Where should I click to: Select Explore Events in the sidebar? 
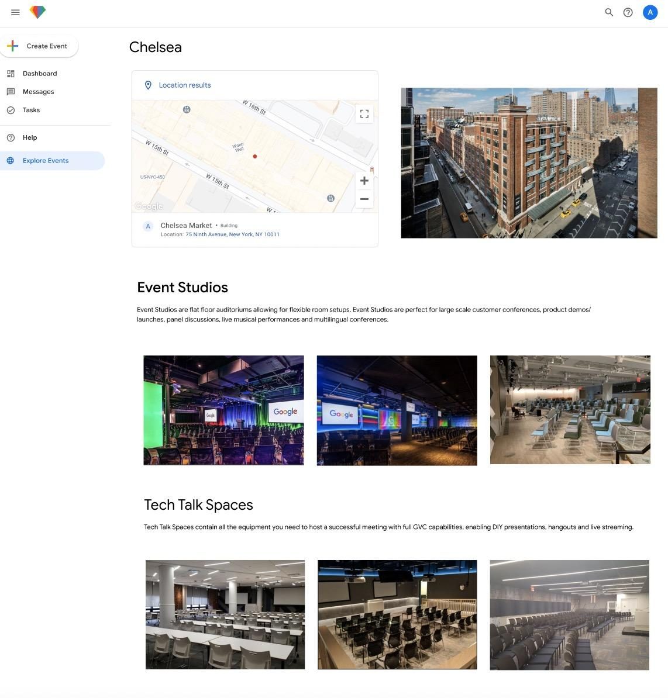46,160
